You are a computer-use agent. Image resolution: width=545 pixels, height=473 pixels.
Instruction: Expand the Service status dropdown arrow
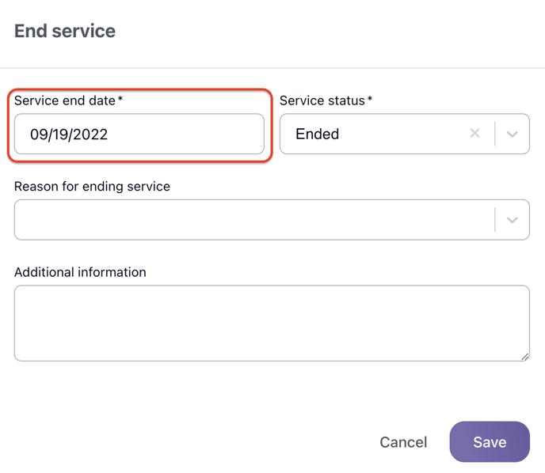513,134
